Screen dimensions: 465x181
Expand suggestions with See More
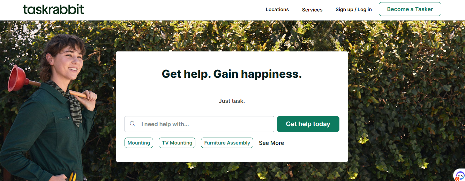pyautogui.click(x=271, y=143)
